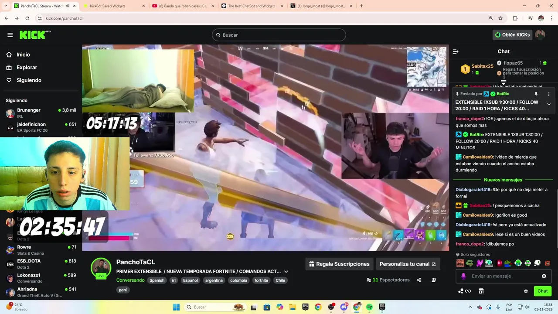This screenshot has width=558, height=314.
Task: Switch to the Banda que roban casas YouTube tab
Action: tap(182, 6)
